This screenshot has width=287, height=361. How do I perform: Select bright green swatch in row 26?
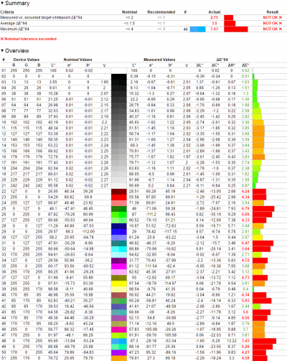[119, 215]
